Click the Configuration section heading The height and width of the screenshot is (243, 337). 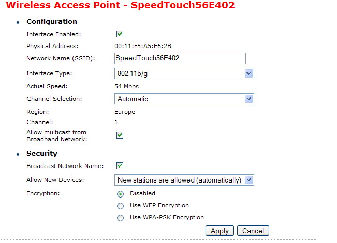(51, 22)
